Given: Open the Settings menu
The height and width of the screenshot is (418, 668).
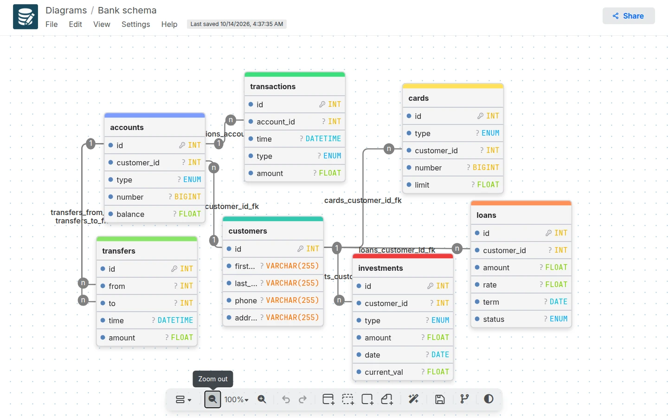Looking at the screenshot, I should click(135, 24).
